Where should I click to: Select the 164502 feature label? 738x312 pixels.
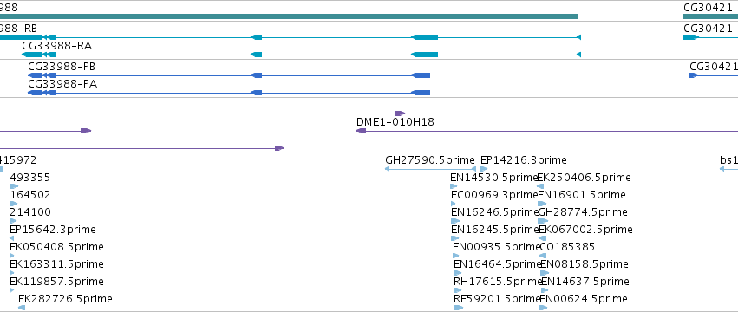click(x=30, y=195)
